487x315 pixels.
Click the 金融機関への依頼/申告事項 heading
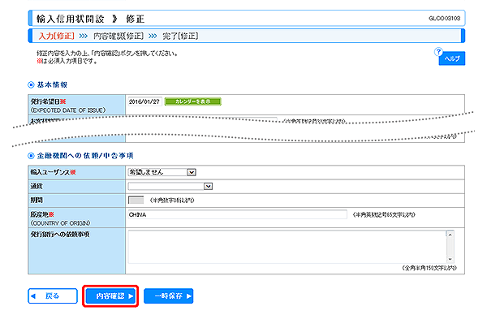pos(85,156)
